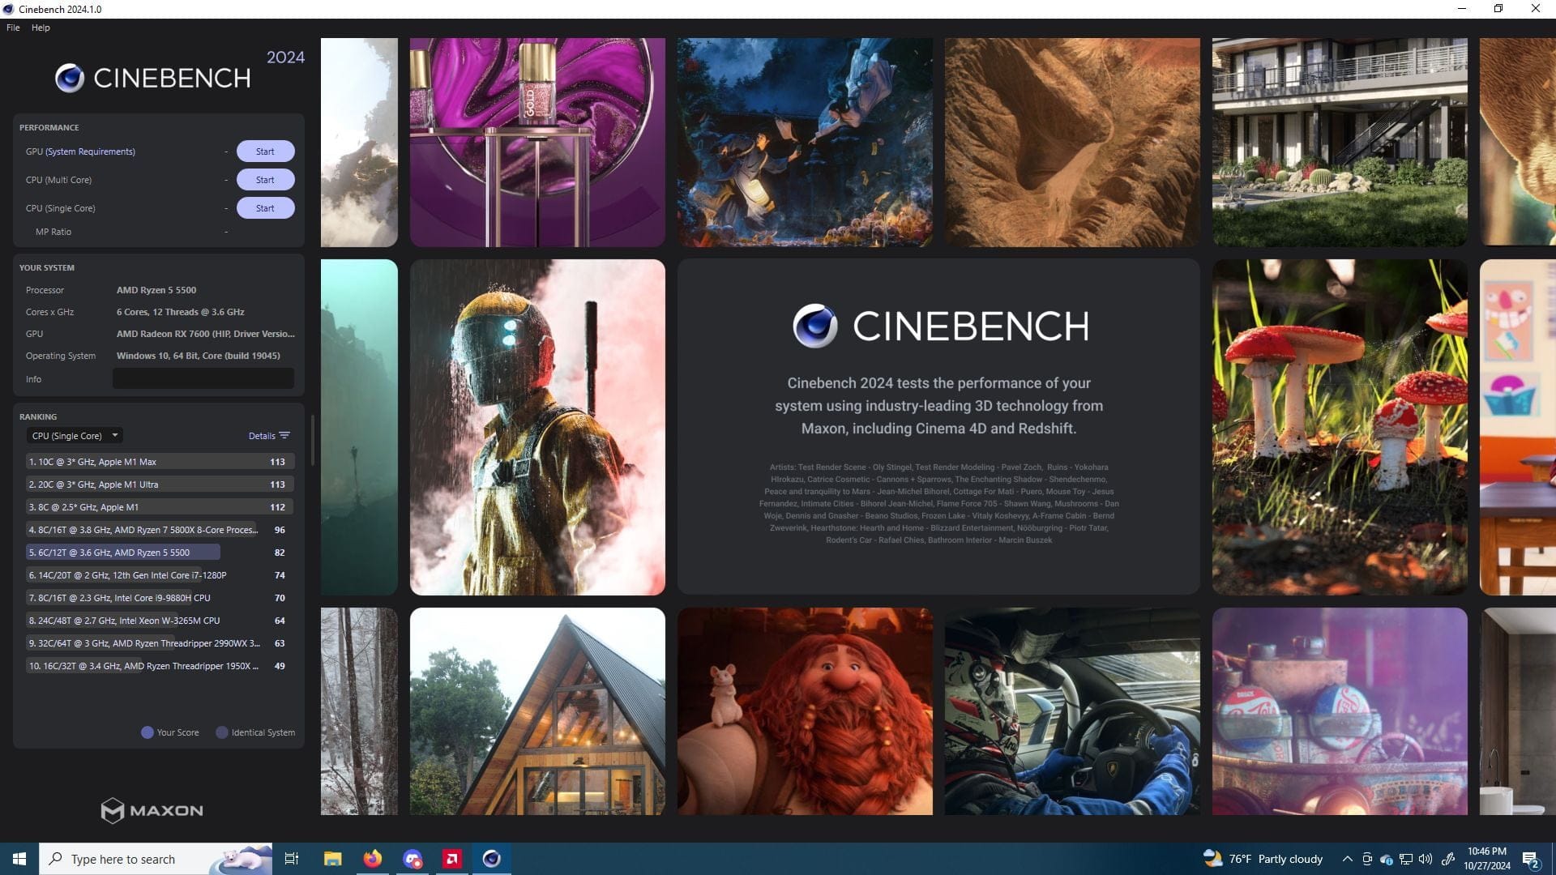Open the armored helmet figure render thumbnail
The width and height of the screenshot is (1556, 875).
[x=537, y=427]
